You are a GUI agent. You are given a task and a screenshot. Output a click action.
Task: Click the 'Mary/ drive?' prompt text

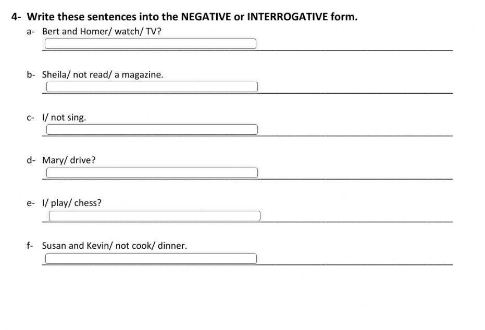[x=69, y=160]
